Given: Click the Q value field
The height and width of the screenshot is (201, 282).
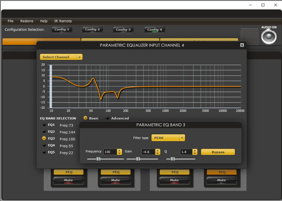Looking at the screenshot, I should (x=186, y=152).
